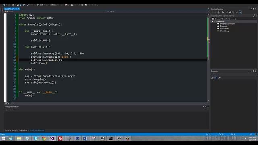This screenshot has height=145, width=258.
Task: Open Photoshop from taskbar
Action: 77,139
